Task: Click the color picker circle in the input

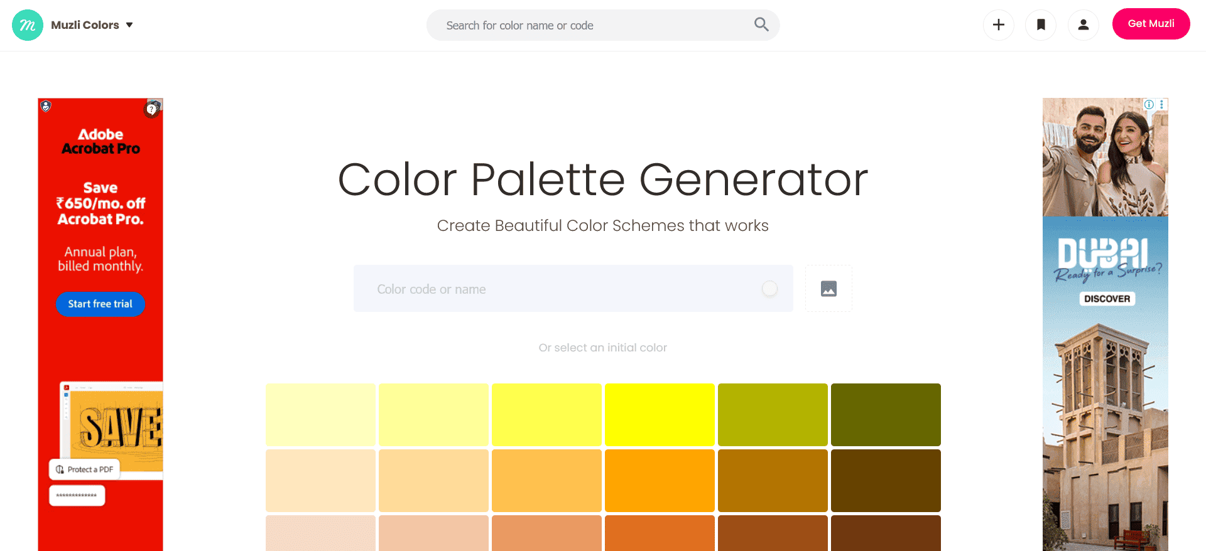Action: [769, 289]
